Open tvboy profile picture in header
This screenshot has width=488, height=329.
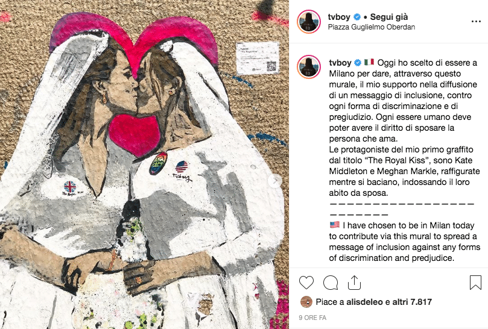[x=308, y=22]
